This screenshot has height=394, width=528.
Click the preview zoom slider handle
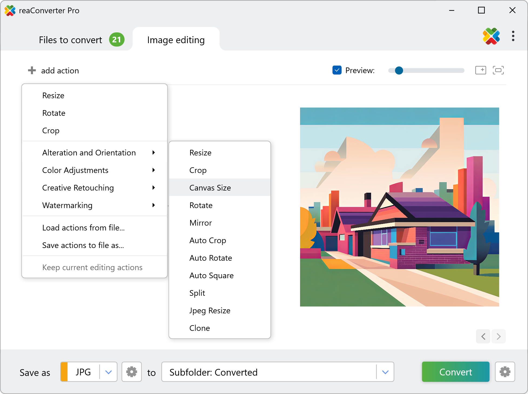pyautogui.click(x=399, y=70)
